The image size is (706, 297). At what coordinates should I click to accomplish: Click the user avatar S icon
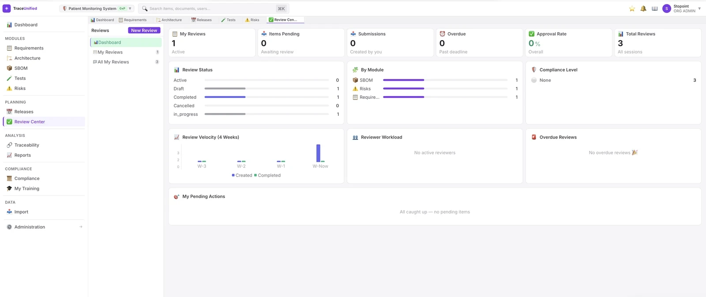click(667, 8)
